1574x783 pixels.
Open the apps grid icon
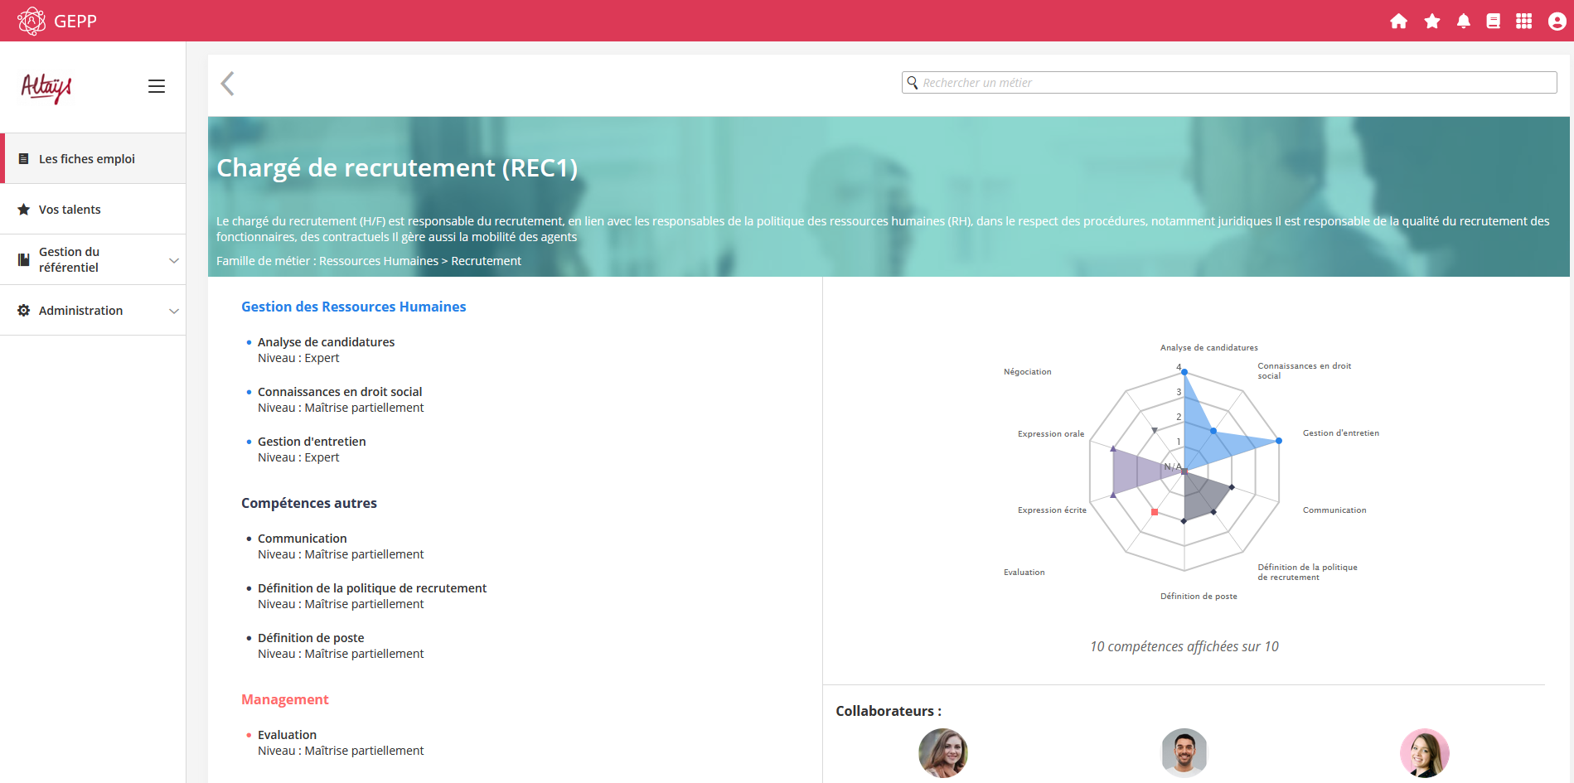1523,22
